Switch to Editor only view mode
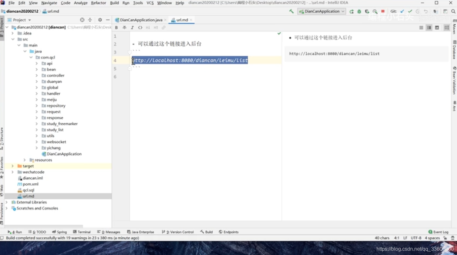457x255 pixels. 421,28
